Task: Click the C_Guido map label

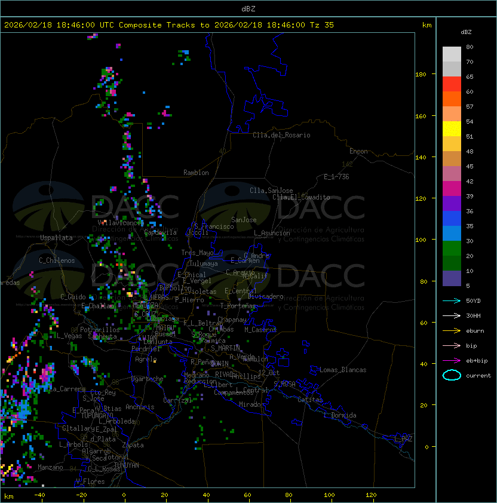Action: (73, 297)
